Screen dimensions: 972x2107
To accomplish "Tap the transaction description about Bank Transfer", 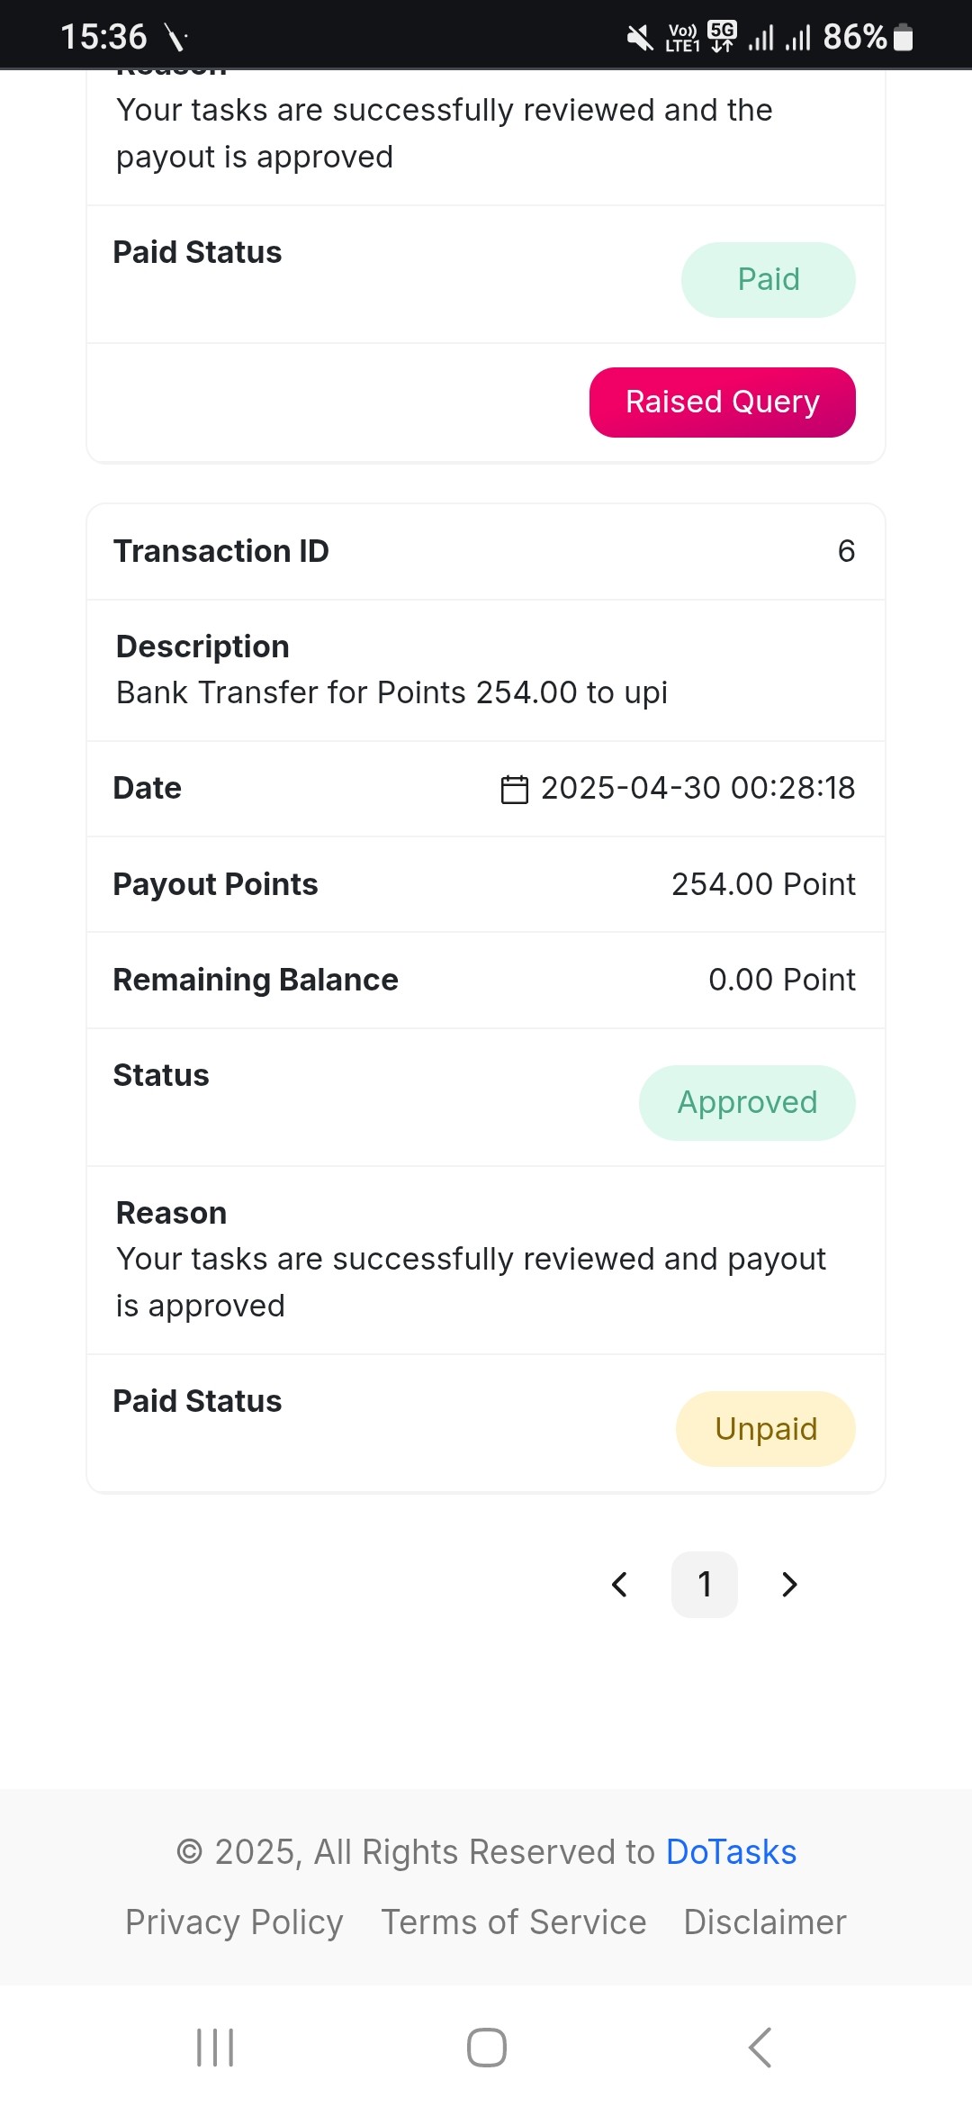I will (391, 693).
